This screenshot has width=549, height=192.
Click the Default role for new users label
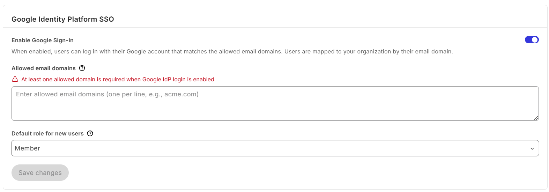(x=47, y=133)
